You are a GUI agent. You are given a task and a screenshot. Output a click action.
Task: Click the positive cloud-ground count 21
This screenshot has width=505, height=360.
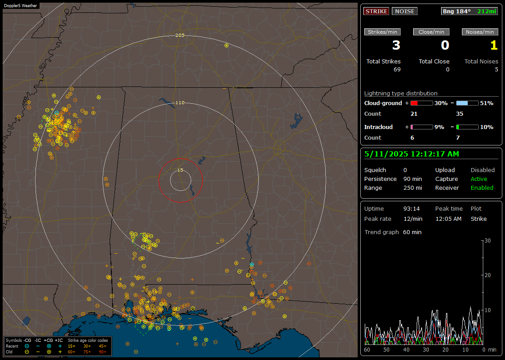click(414, 114)
